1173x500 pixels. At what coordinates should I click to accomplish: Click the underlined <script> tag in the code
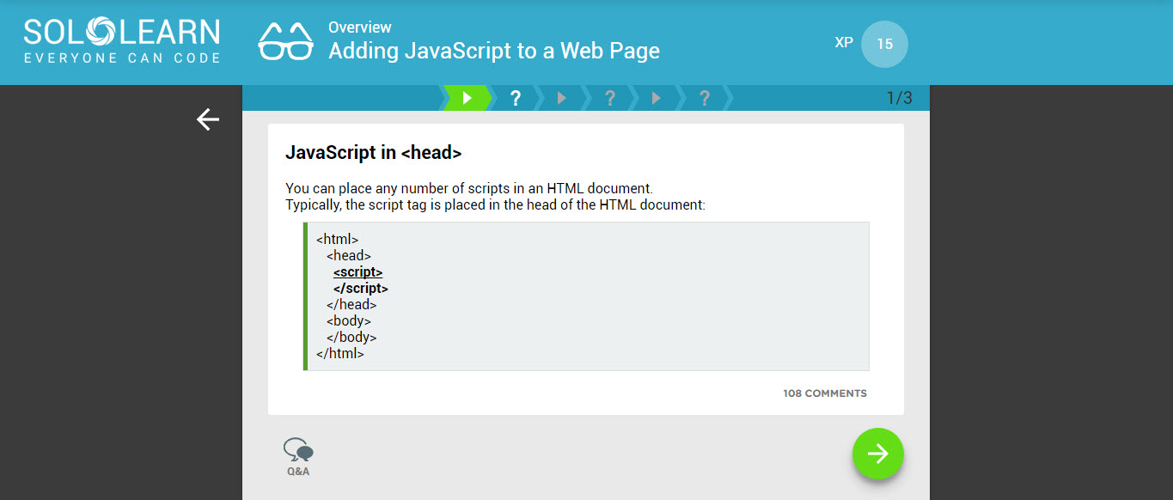click(357, 272)
